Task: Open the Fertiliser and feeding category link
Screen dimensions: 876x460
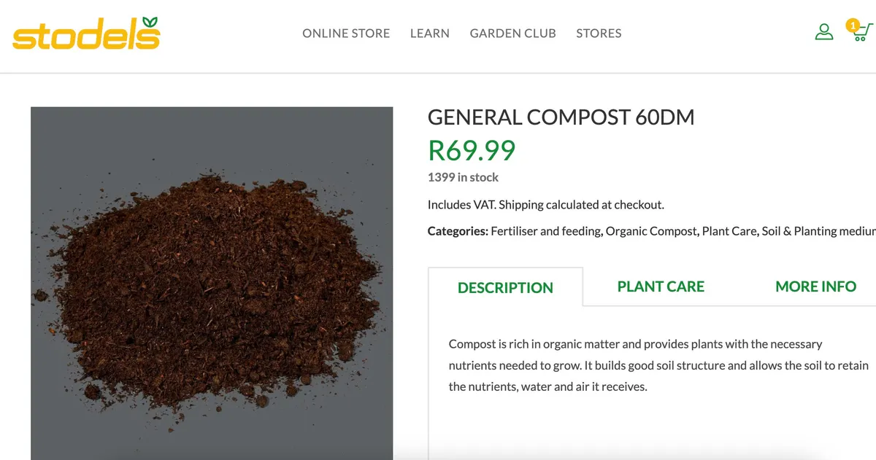Action: (x=546, y=231)
